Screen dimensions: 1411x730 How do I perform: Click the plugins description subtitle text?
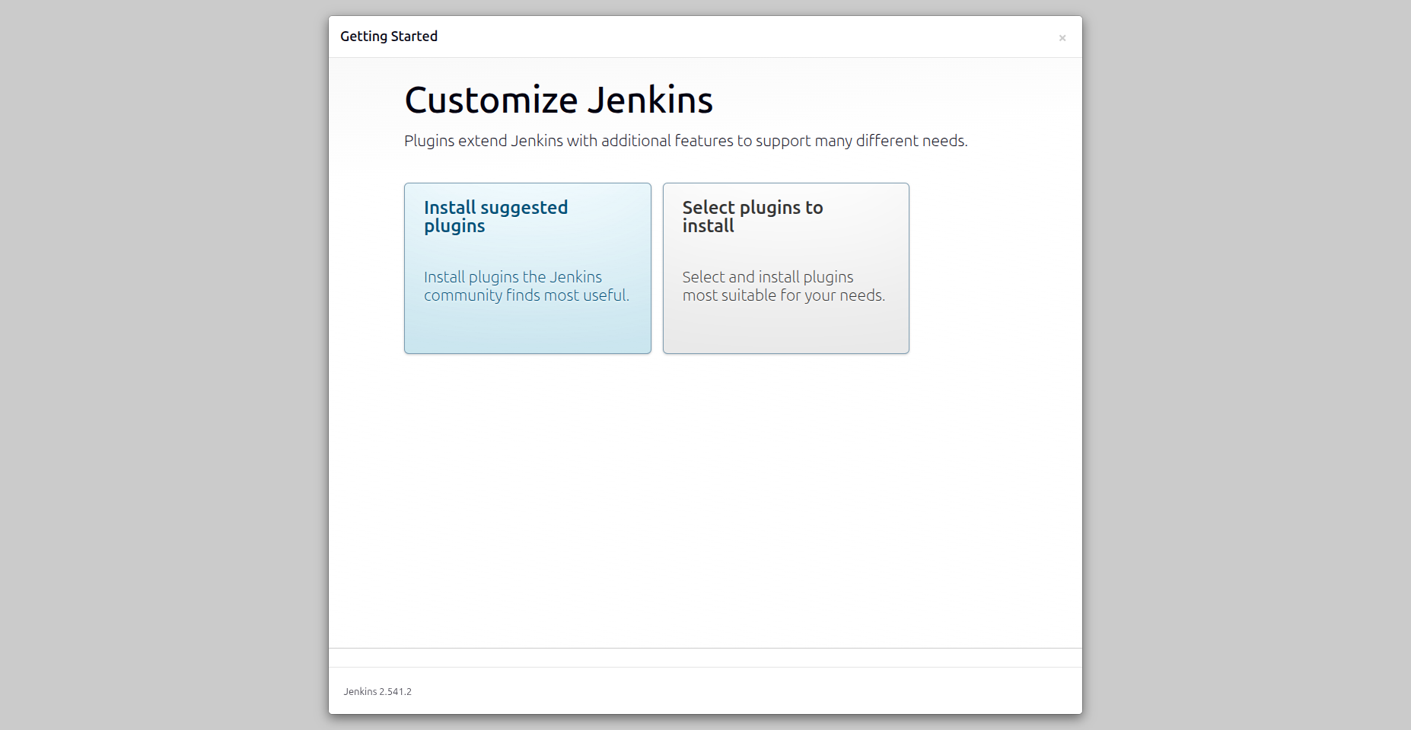click(686, 141)
